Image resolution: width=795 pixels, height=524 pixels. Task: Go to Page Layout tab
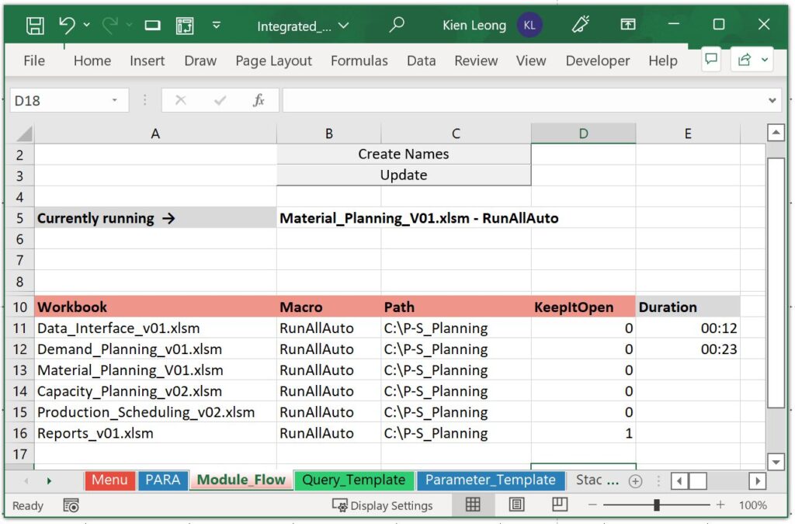point(274,61)
